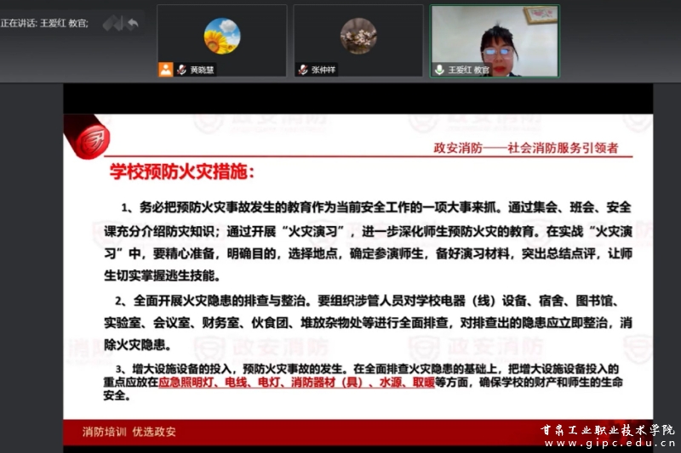This screenshot has height=453, width=681.
Task: Click the red shield logo on the slide
Action: (x=89, y=139)
